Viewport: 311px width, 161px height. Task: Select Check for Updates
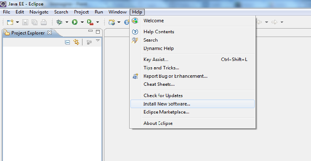(193, 95)
